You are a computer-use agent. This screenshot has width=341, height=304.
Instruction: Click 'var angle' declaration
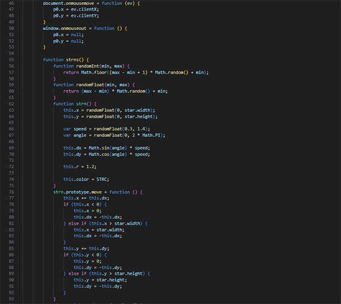pyautogui.click(x=75, y=135)
